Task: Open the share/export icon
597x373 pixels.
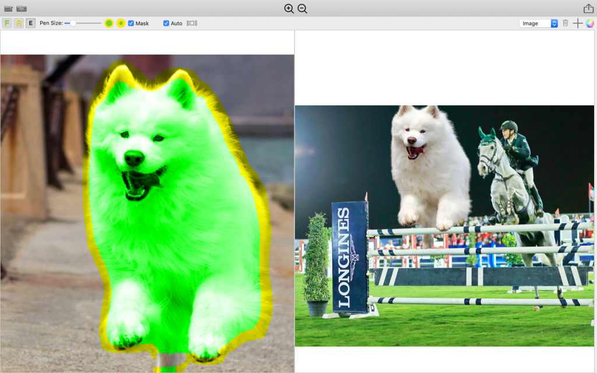Action: coord(588,9)
